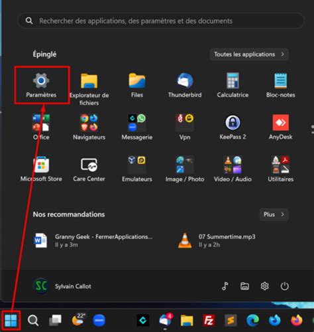Launch Microsoft Edge from taskbar
The height and width of the screenshot is (332, 314).
pyautogui.click(x=252, y=320)
